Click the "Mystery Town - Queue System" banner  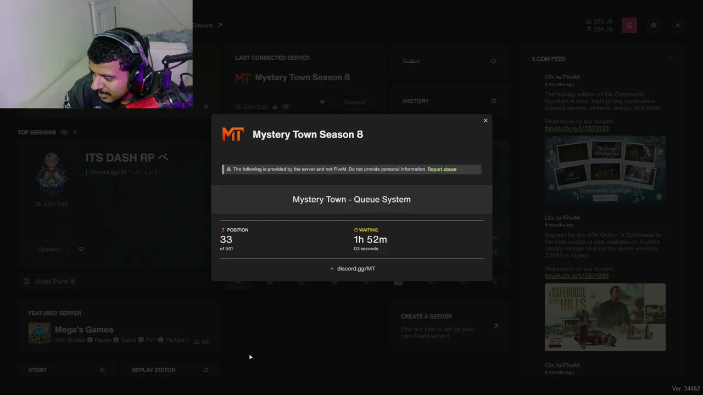pos(351,199)
